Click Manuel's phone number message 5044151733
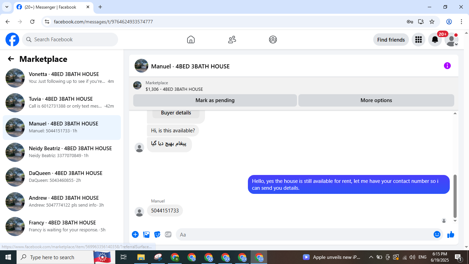 pos(165,211)
